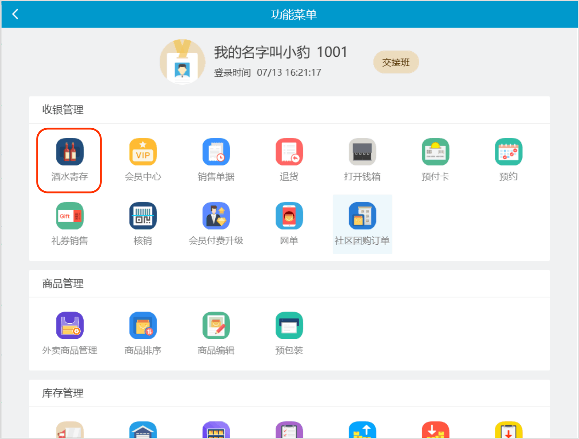Click the blue upload arrow inventory icon
This screenshot has width=579, height=439.
tap(362, 430)
